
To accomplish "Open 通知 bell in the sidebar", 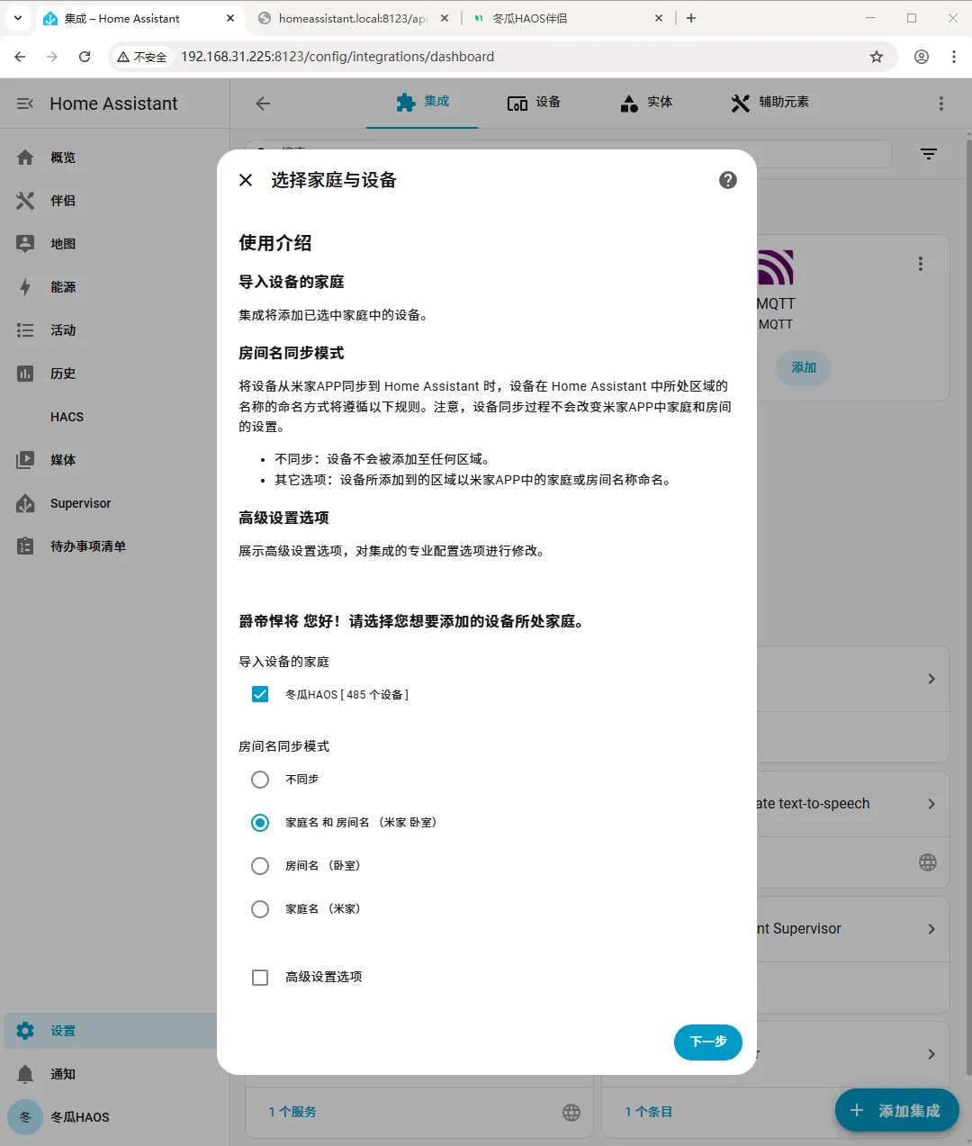I will [25, 1074].
